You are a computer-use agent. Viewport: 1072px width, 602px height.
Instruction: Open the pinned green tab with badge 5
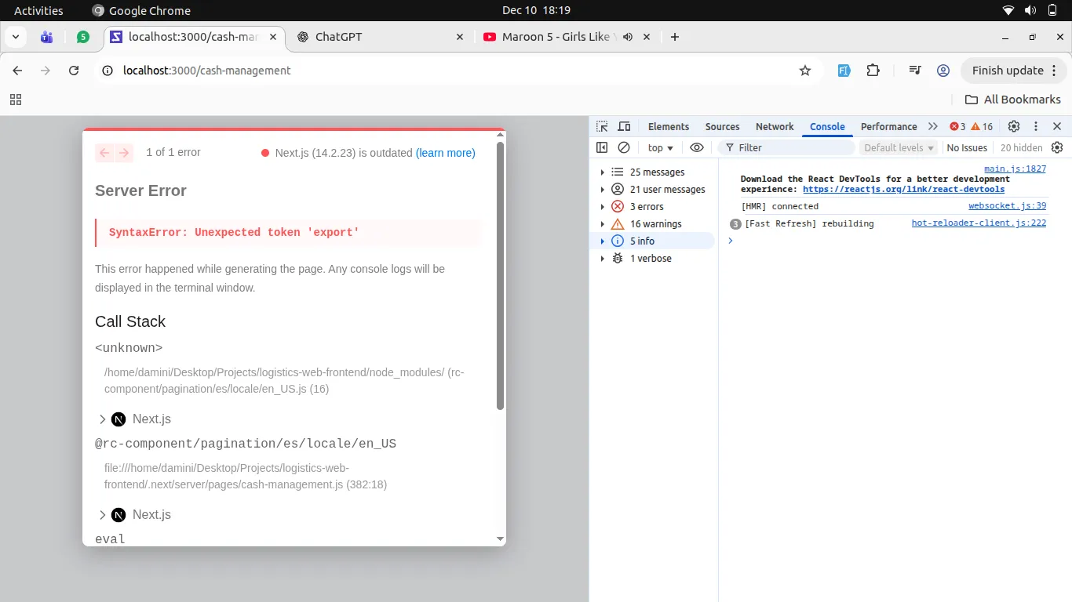point(83,37)
